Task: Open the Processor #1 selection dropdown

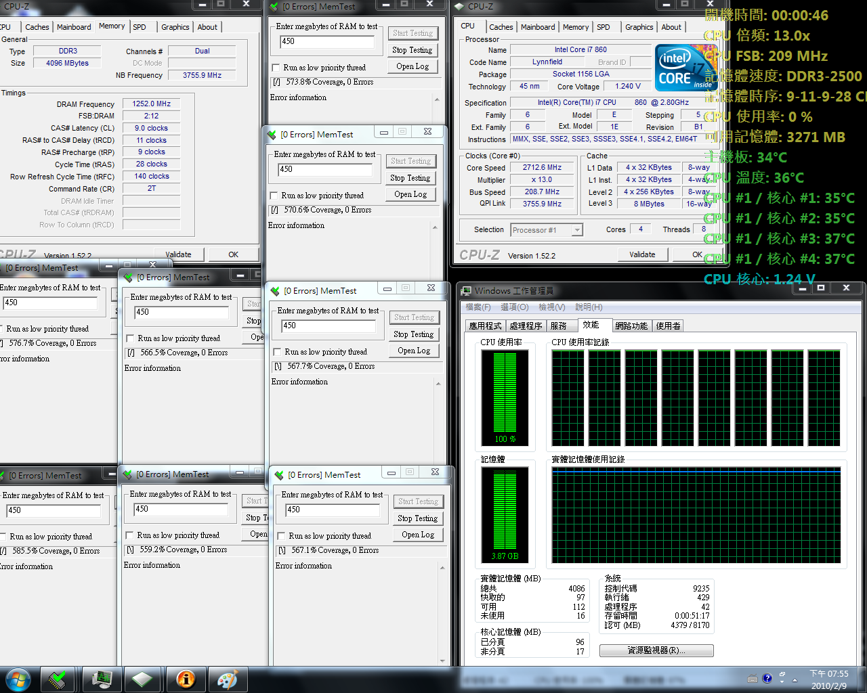Action: click(577, 230)
